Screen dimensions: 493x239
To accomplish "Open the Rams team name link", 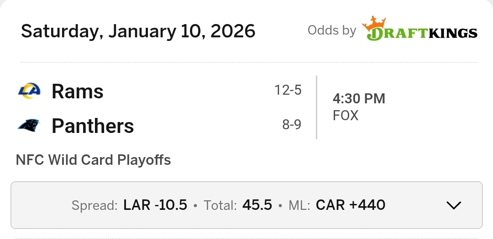I will (x=78, y=91).
